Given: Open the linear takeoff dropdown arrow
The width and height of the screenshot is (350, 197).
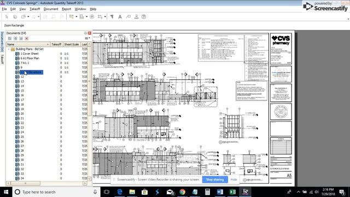Looking at the screenshot, I should [x=77, y=17].
